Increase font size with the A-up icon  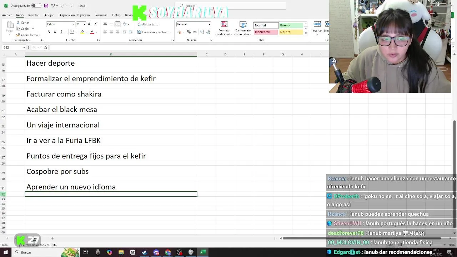click(x=90, y=24)
